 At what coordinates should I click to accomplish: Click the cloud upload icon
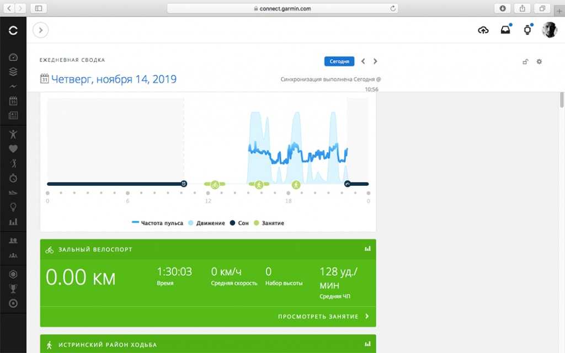pos(483,30)
